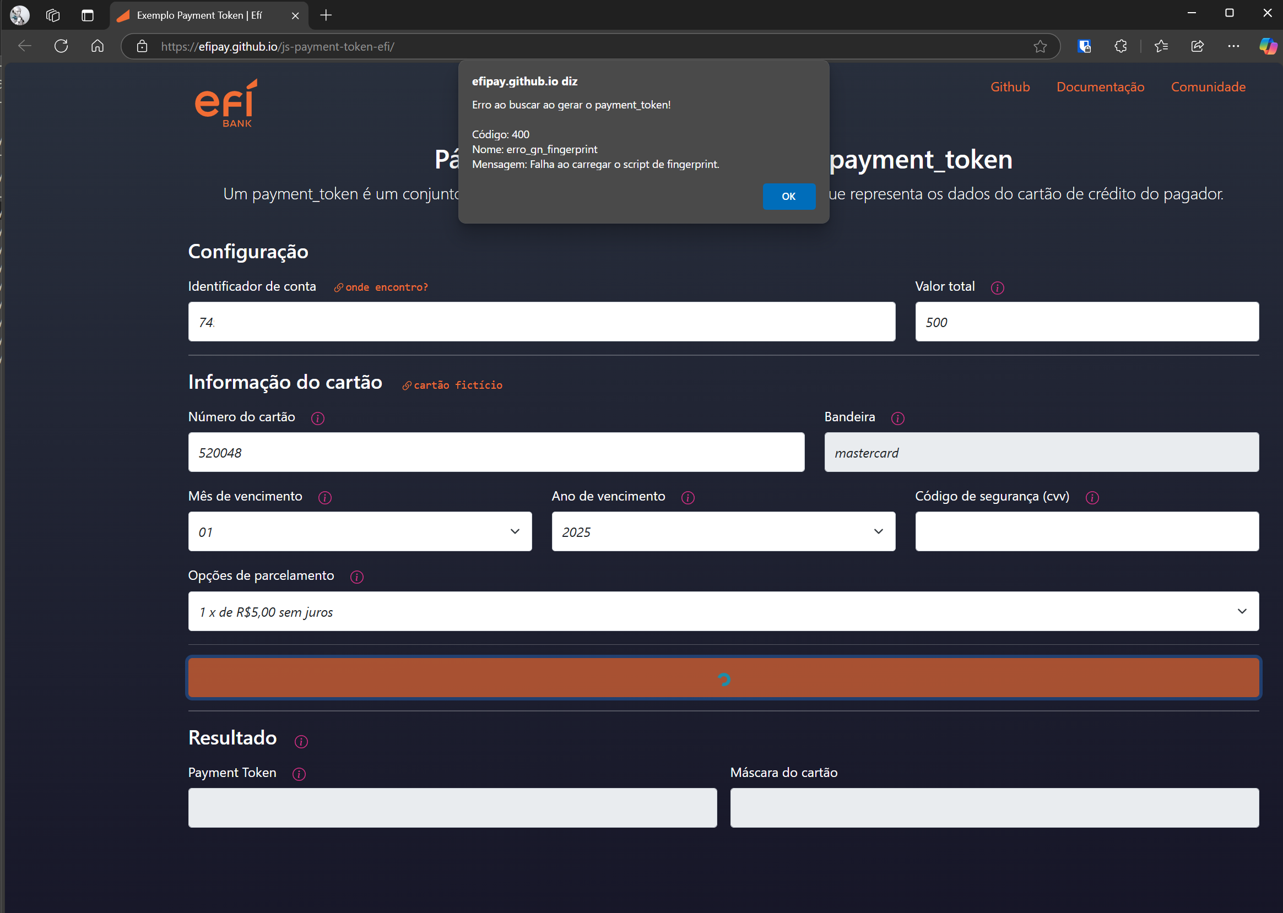Click the Payment Token result field
Viewport: 1283px width, 913px height.
[452, 807]
